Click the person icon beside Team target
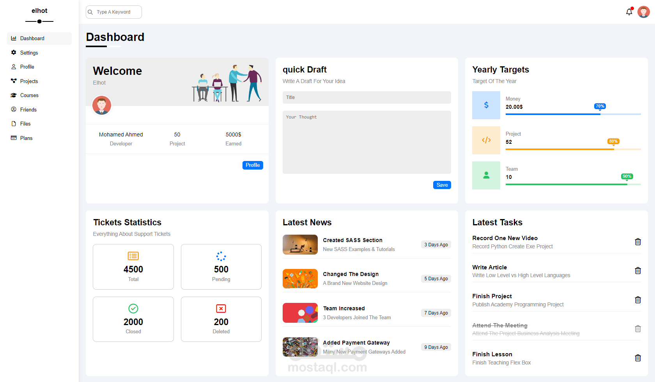This screenshot has width=655, height=382. click(x=486, y=175)
